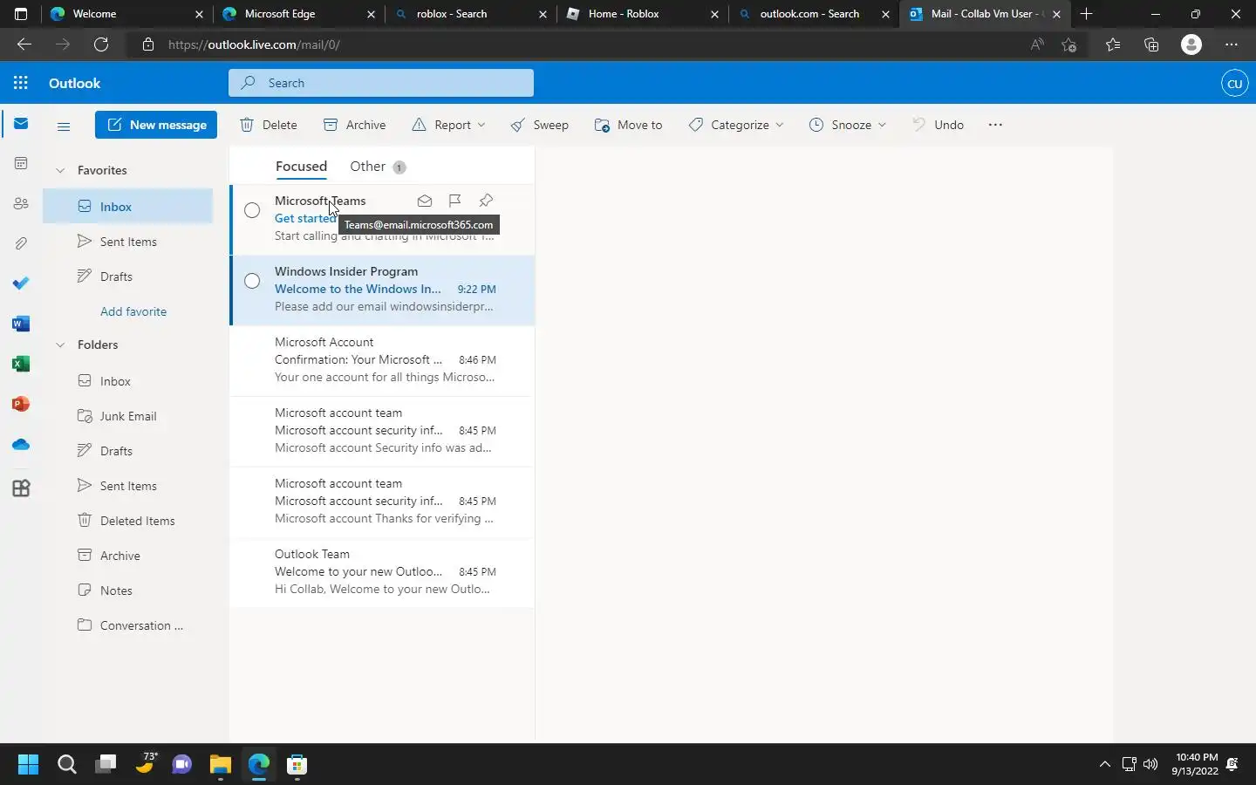The width and height of the screenshot is (1256, 785).
Task: Open Edge Settings and more menu
Action: [1232, 44]
